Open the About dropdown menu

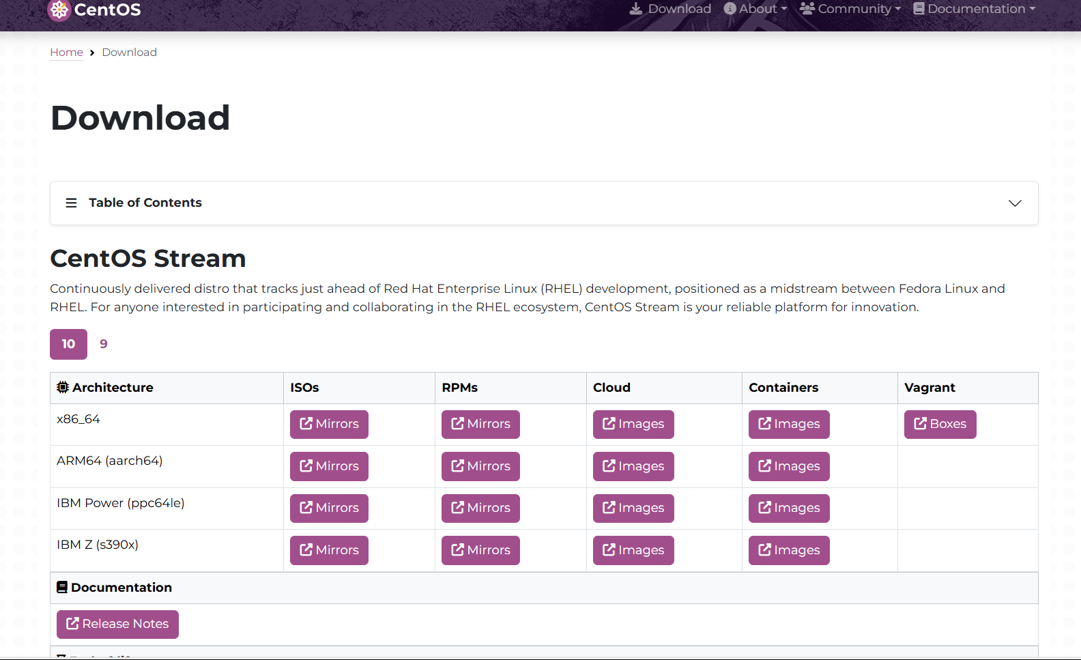click(x=755, y=9)
